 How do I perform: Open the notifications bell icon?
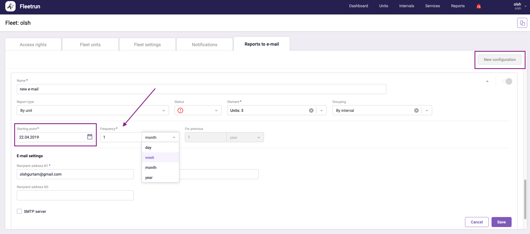478,6
